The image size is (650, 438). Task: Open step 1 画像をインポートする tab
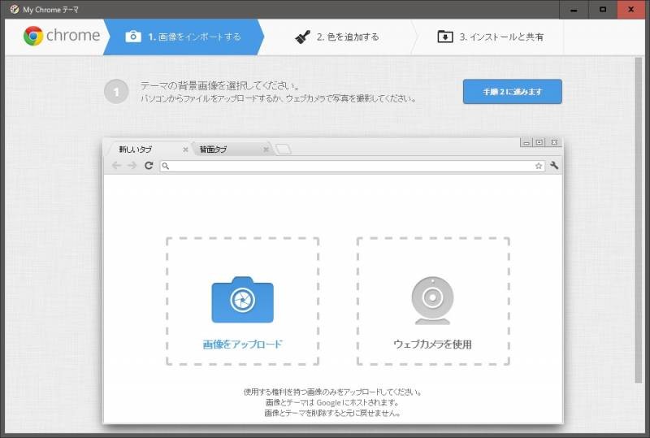click(x=184, y=37)
